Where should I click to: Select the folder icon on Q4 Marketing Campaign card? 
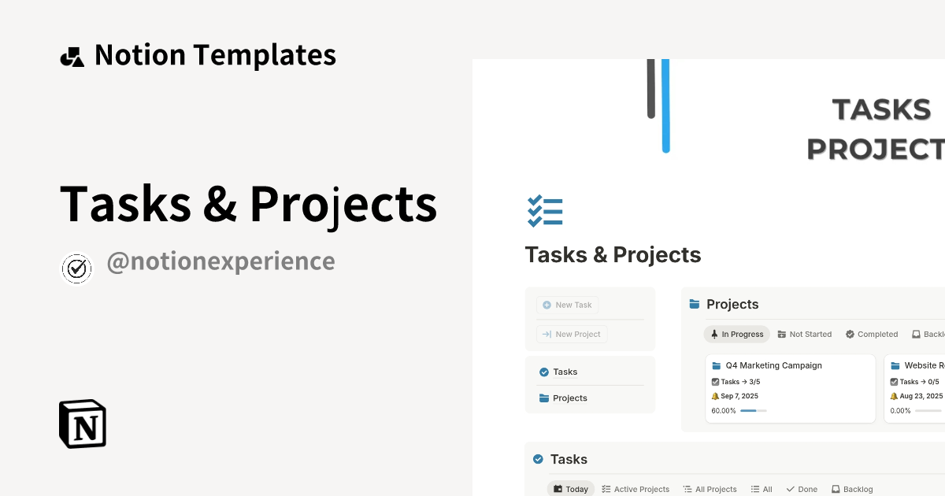point(715,365)
